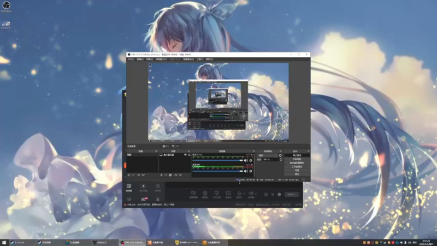This screenshot has width=437, height=246.
Task: Open the Edit menu in OBS
Action: [x=140, y=59]
